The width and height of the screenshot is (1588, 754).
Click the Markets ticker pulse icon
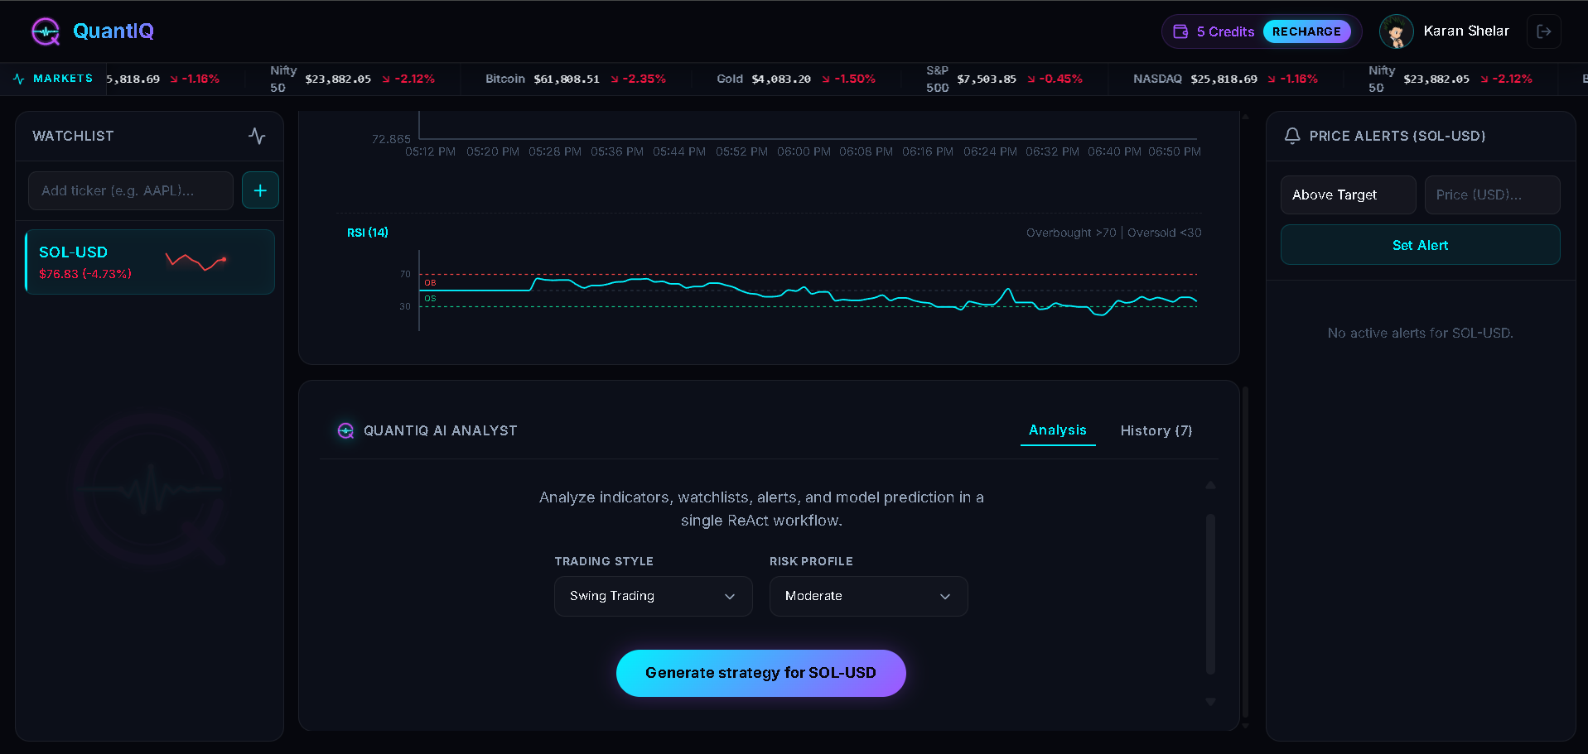[x=19, y=79]
